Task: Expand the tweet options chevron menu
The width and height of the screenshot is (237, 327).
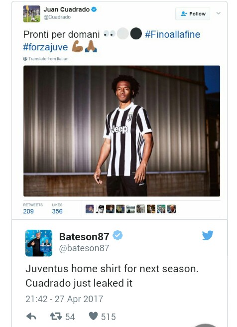Action: pyautogui.click(x=218, y=13)
